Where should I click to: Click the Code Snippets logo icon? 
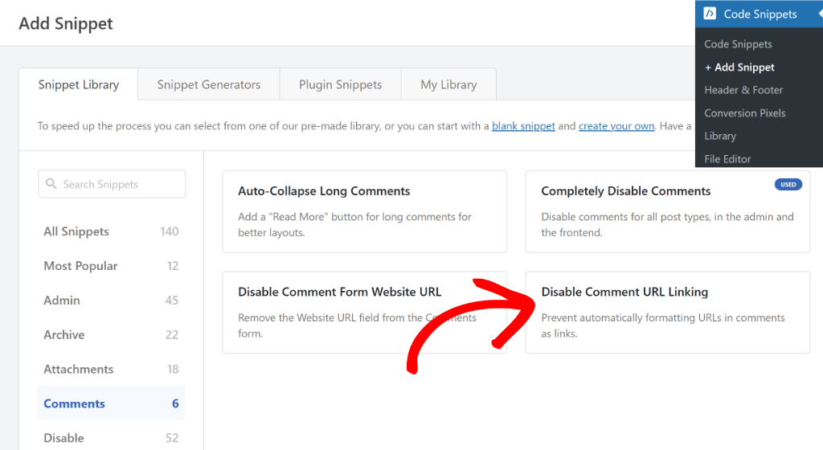(710, 14)
